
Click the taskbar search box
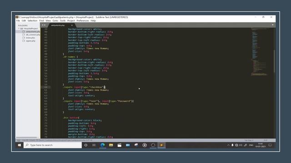tap(53, 145)
